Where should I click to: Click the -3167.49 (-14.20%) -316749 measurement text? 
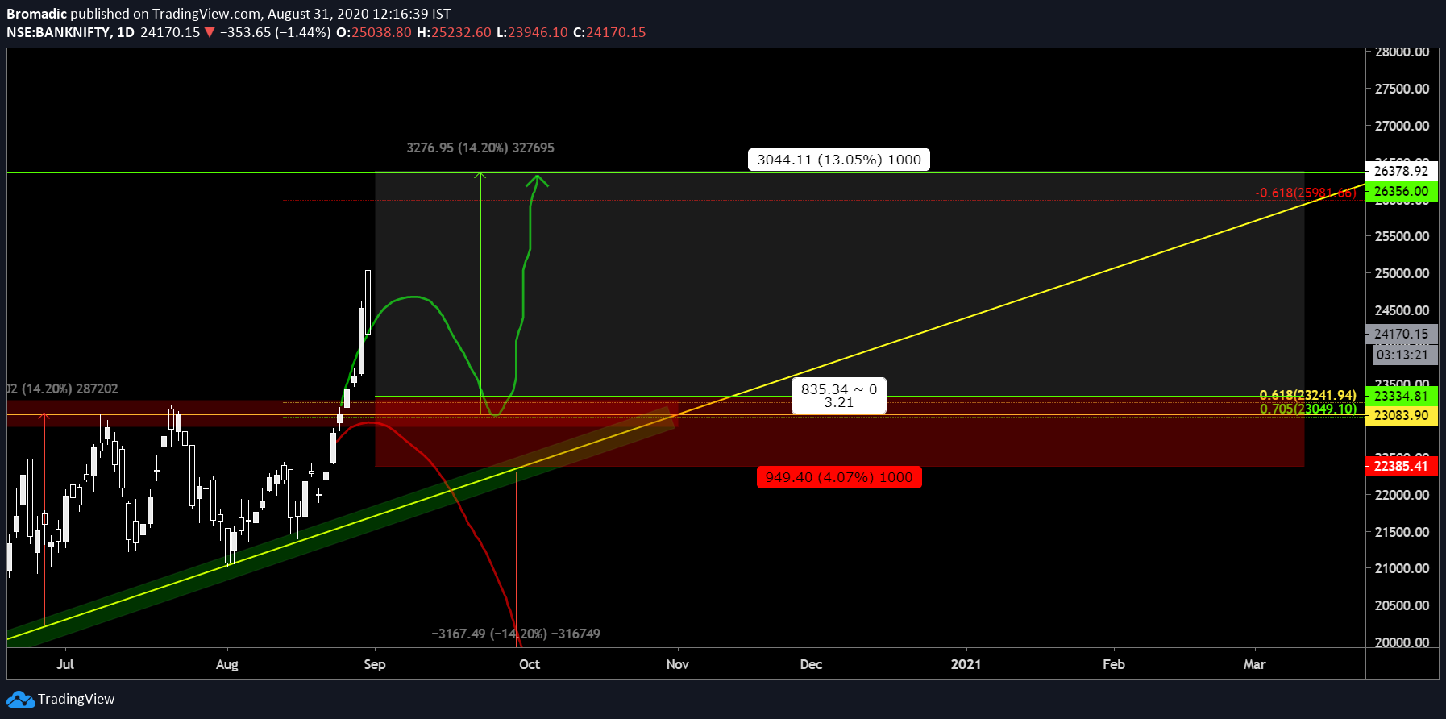pyautogui.click(x=516, y=634)
